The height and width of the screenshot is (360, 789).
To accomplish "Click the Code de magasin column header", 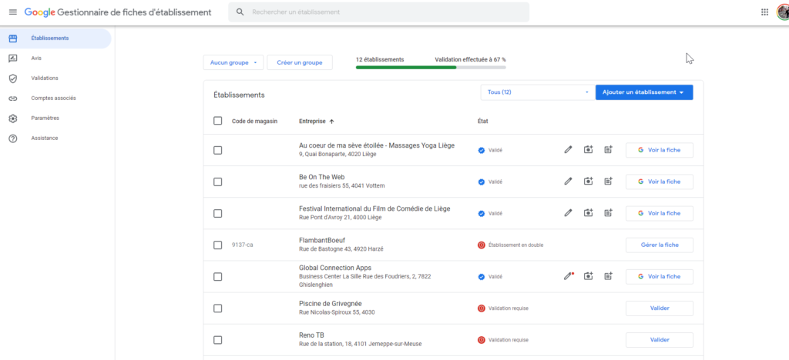I will click(254, 121).
